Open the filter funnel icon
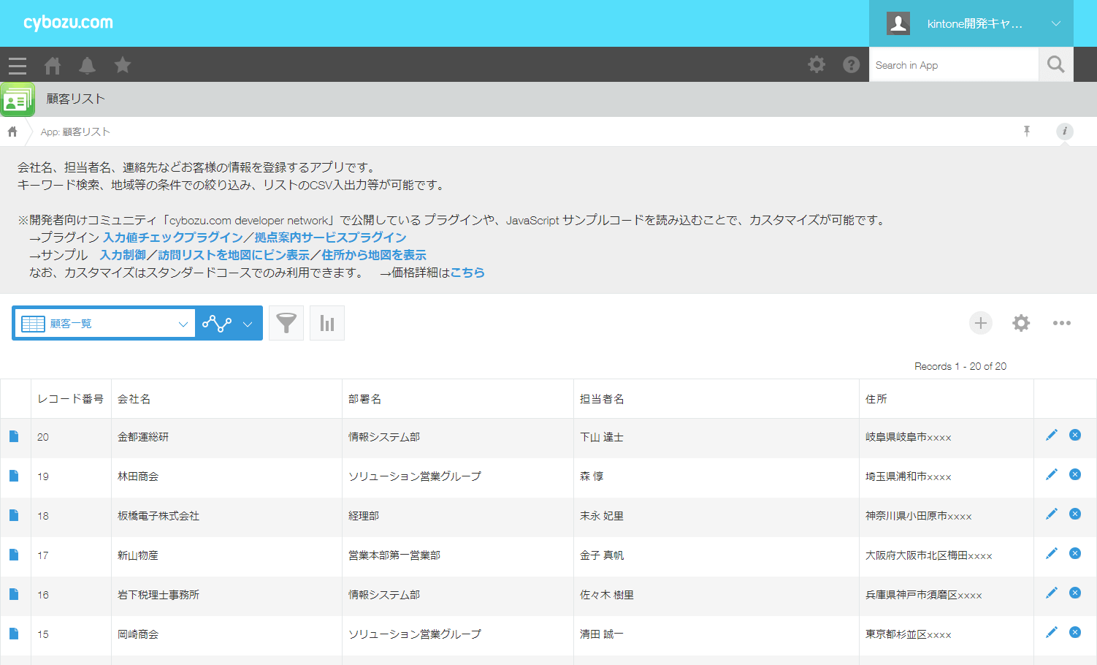This screenshot has height=665, width=1097. point(286,323)
